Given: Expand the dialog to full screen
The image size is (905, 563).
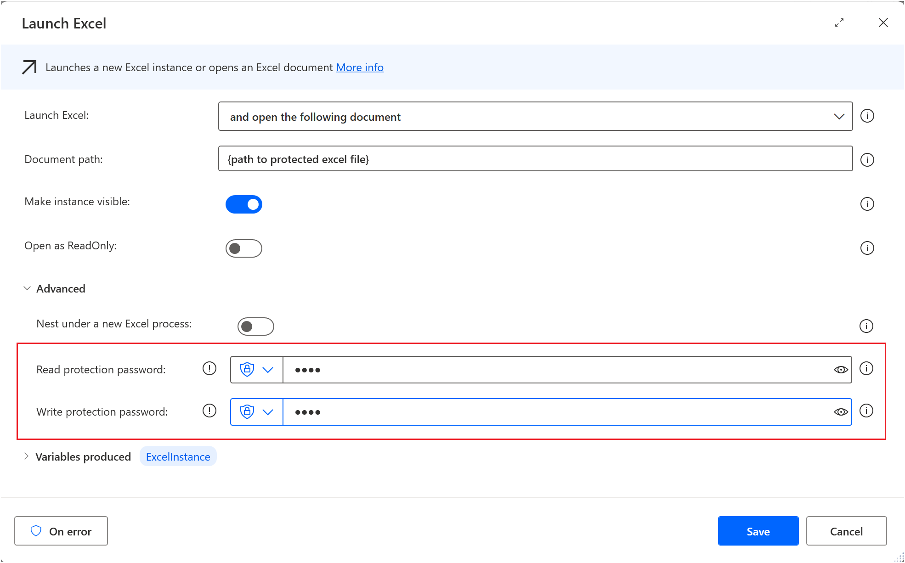Looking at the screenshot, I should point(840,23).
